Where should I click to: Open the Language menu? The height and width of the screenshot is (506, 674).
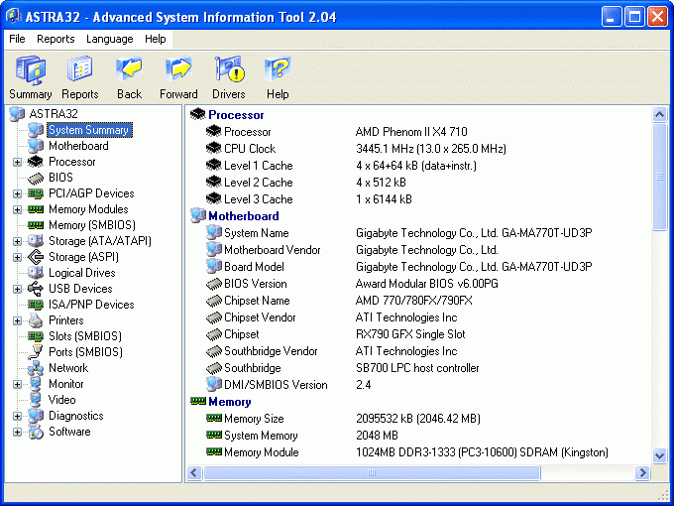(x=109, y=39)
